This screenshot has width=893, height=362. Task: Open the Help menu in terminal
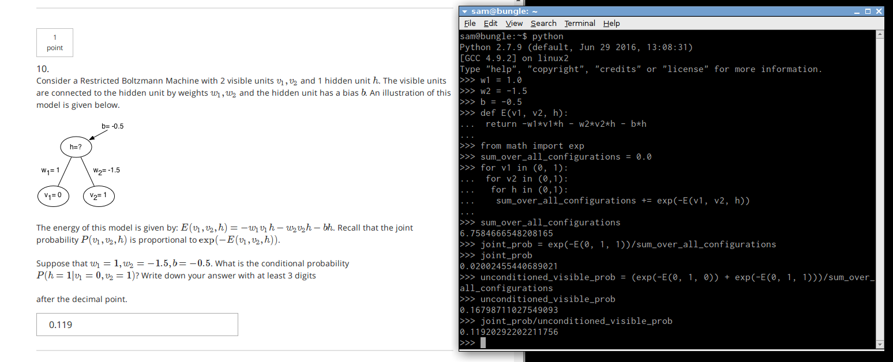(x=611, y=23)
